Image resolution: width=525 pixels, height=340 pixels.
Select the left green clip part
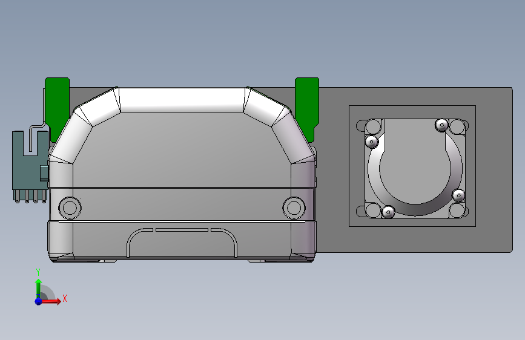coord(57,108)
